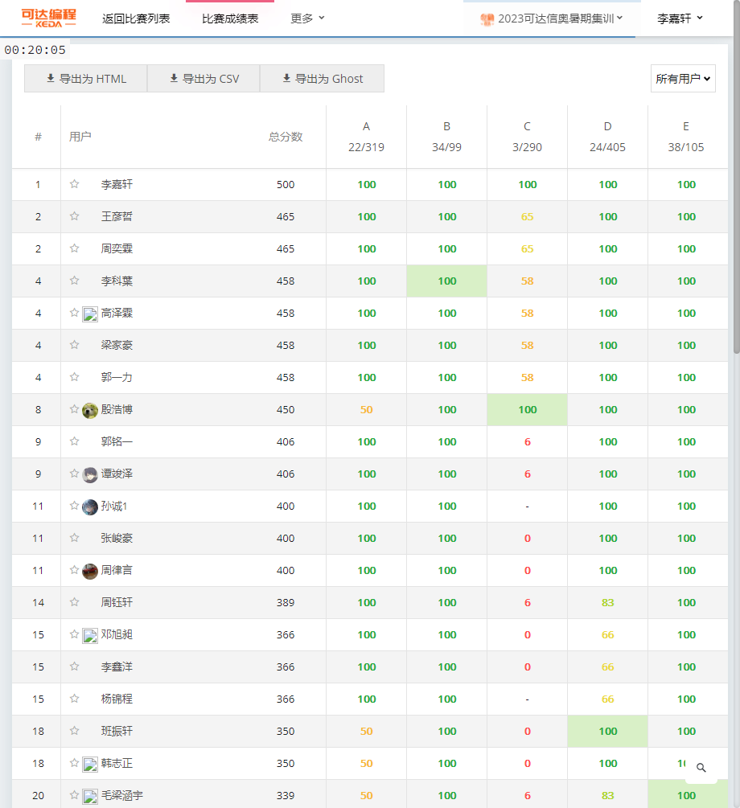Toggle star for user 王彦哲
Screen dimensions: 740x808
(x=74, y=216)
